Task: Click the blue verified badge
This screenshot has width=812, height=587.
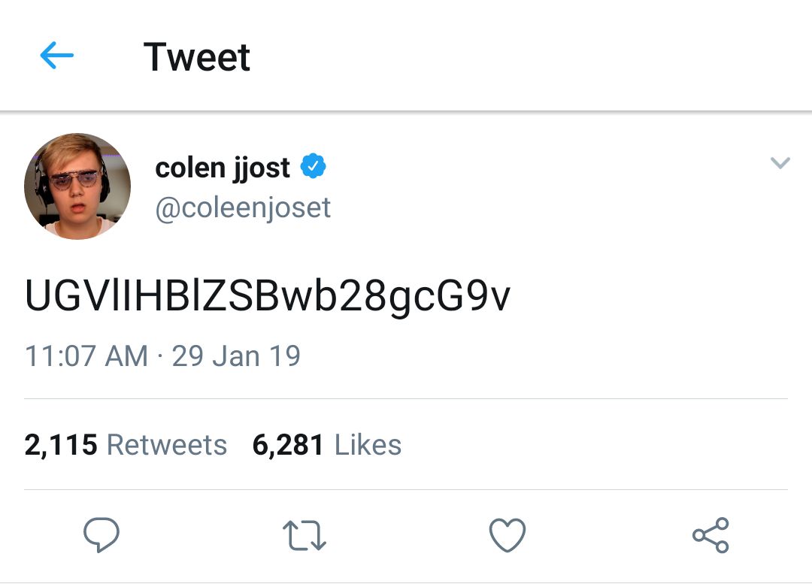Action: tap(314, 167)
